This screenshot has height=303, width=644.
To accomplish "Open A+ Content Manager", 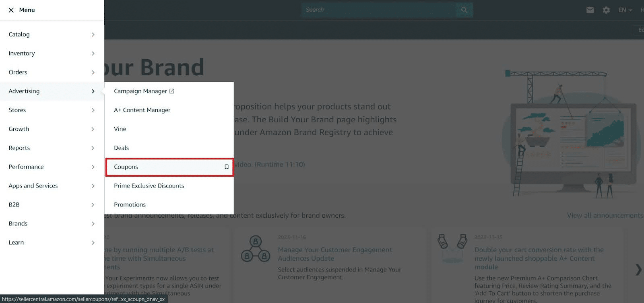I will pyautogui.click(x=142, y=110).
